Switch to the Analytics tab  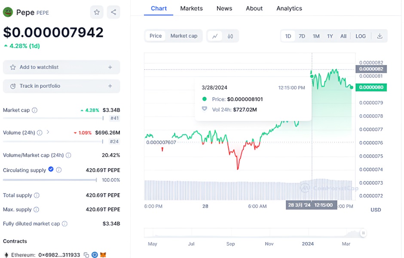point(289,8)
